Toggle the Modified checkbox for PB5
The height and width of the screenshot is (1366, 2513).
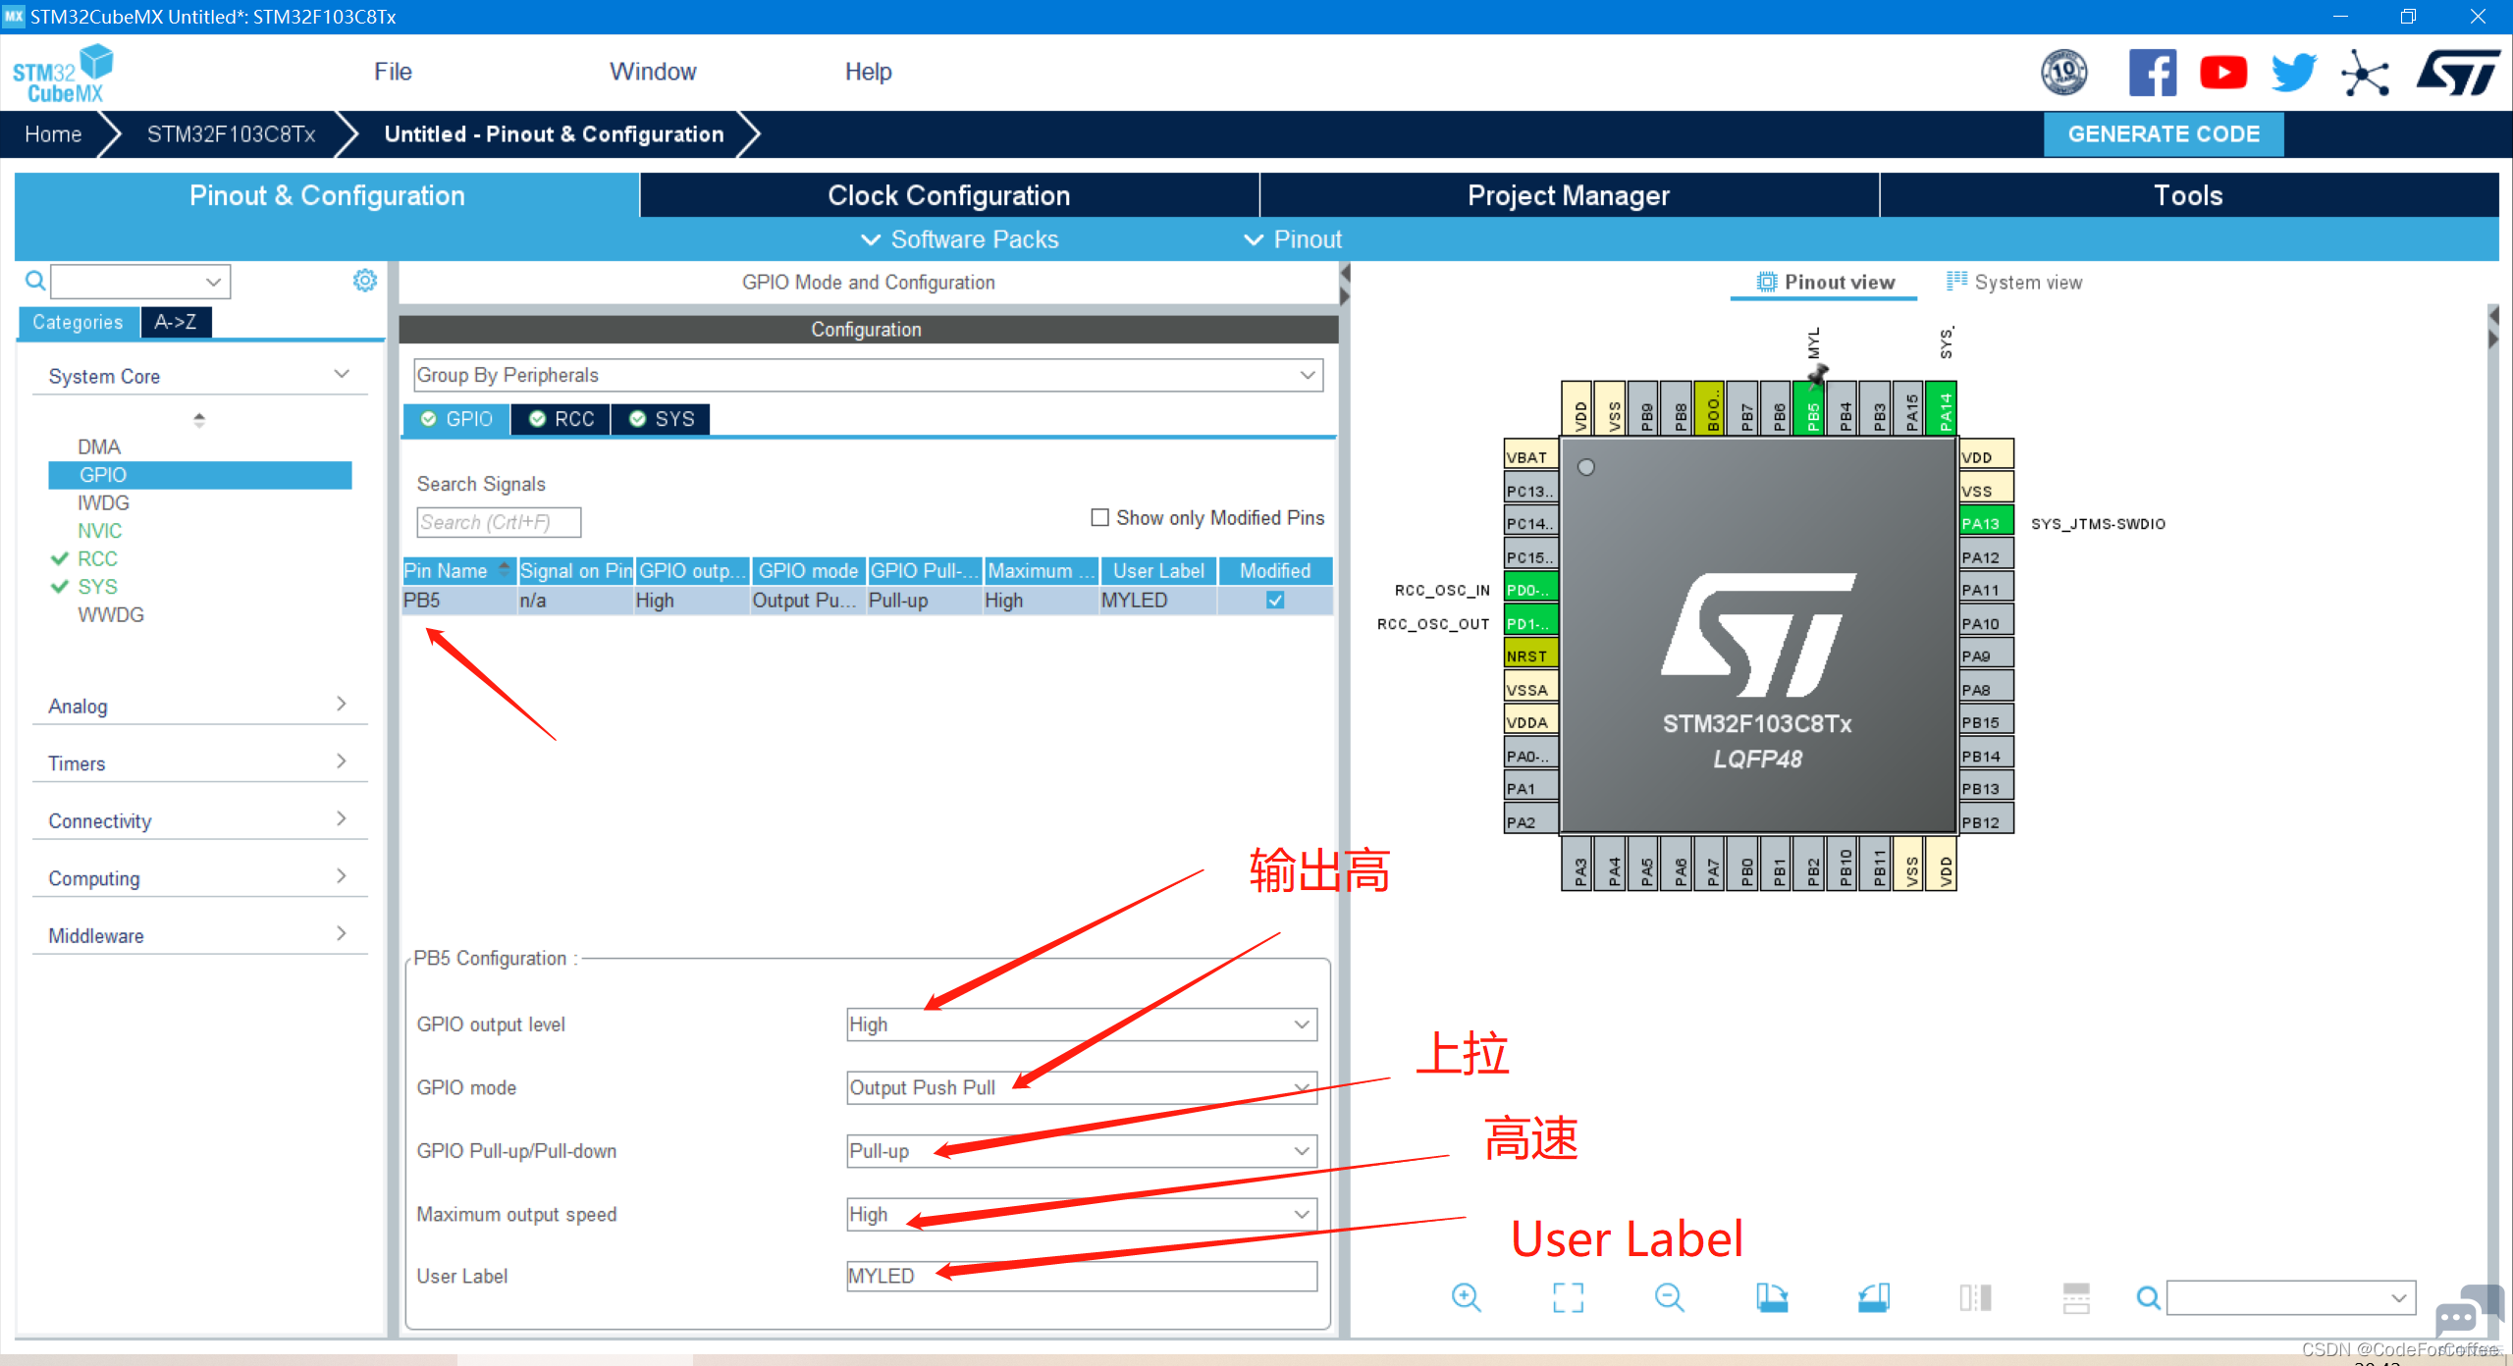click(x=1275, y=600)
